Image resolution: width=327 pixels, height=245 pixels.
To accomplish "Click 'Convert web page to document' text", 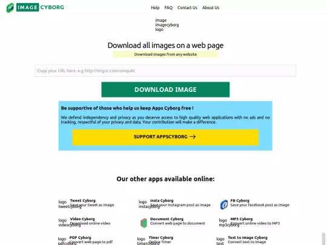I will [x=177, y=223].
